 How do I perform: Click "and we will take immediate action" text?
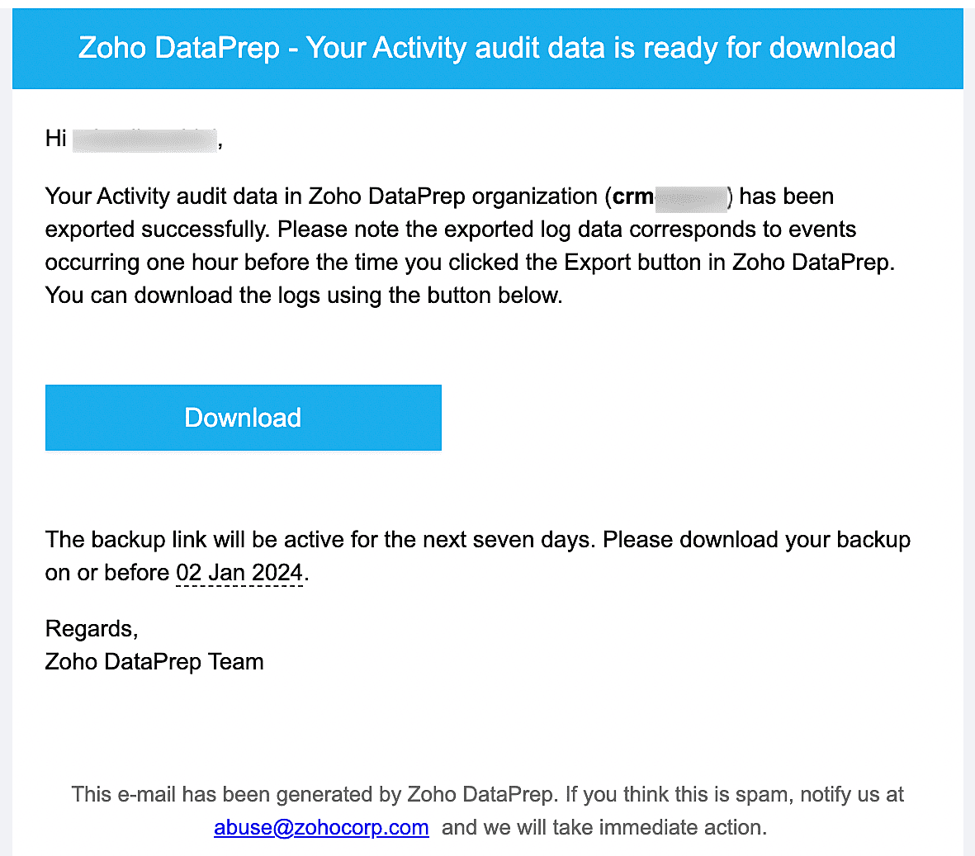click(x=603, y=827)
